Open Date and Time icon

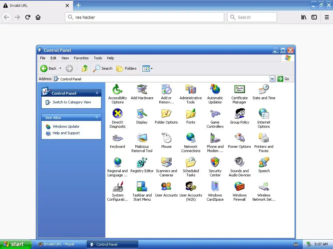(264, 92)
